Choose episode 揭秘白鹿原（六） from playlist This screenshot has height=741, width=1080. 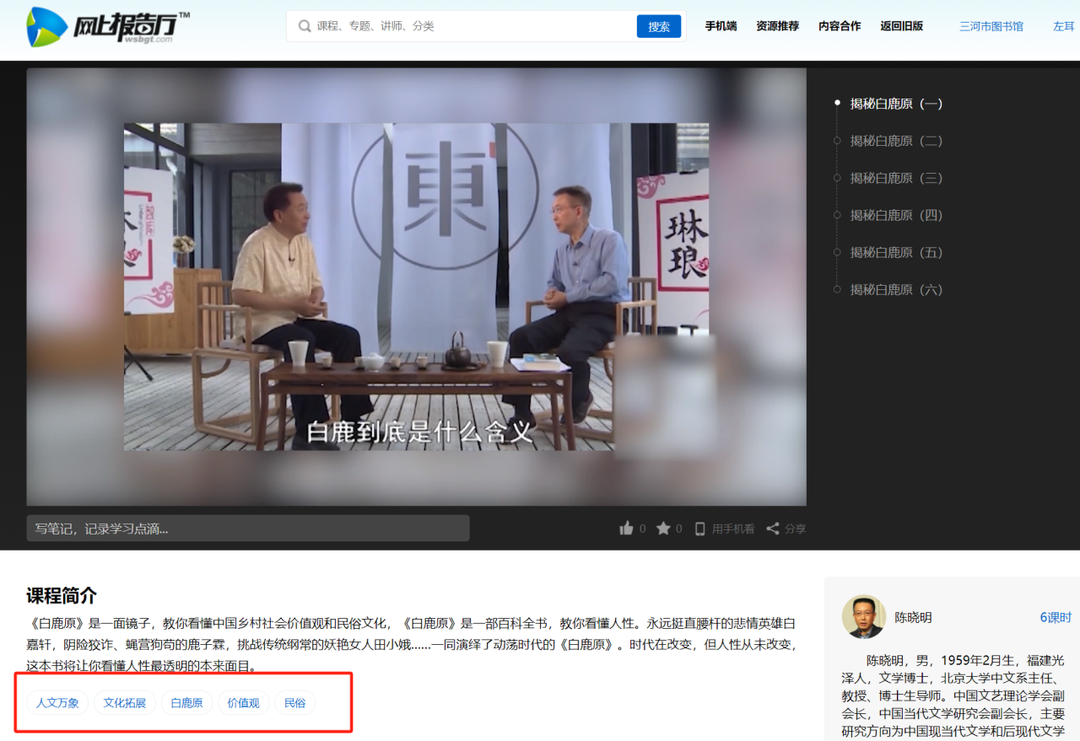pos(896,289)
